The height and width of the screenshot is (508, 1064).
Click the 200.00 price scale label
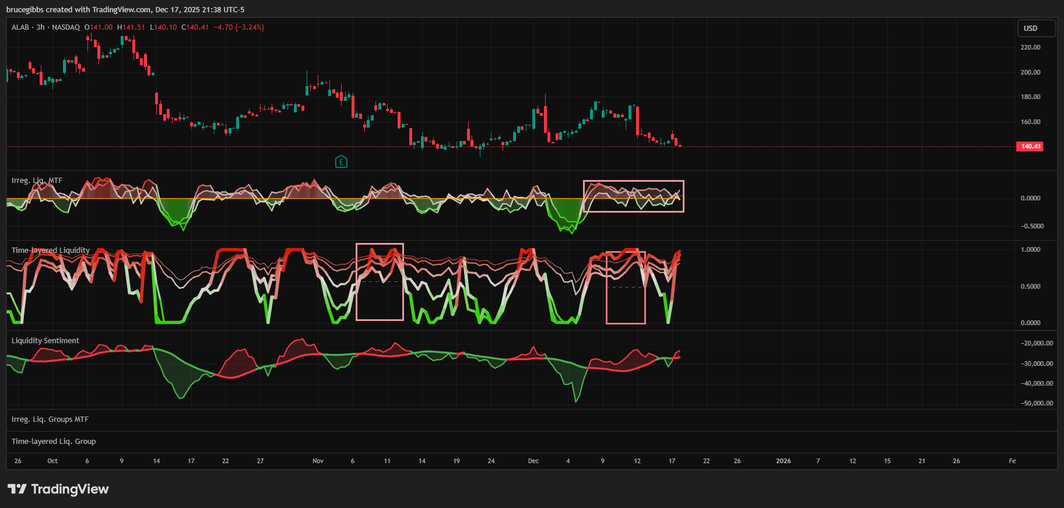1030,72
